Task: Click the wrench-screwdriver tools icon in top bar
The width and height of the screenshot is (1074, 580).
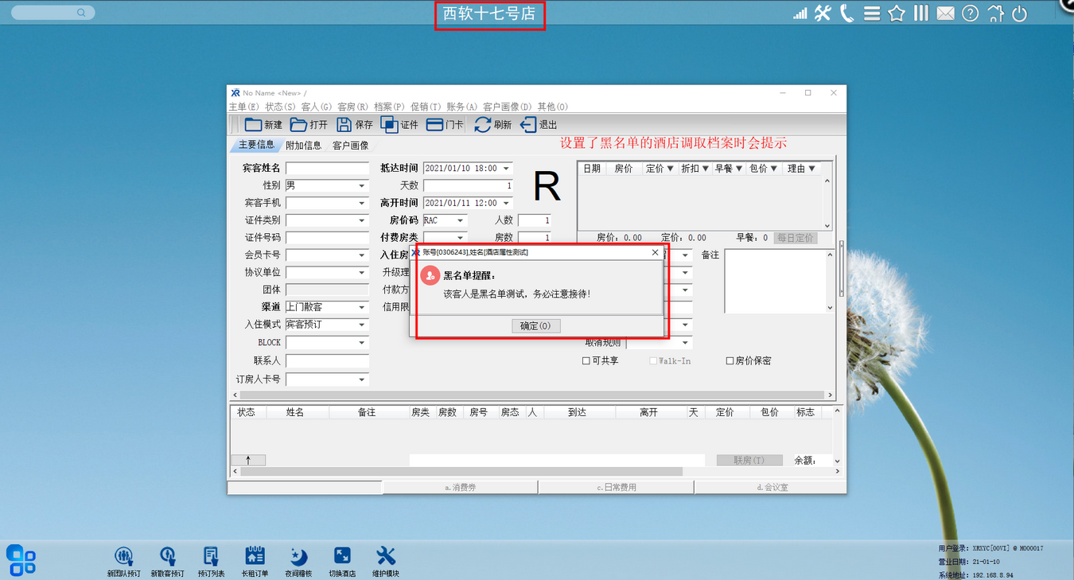Action: click(x=823, y=14)
